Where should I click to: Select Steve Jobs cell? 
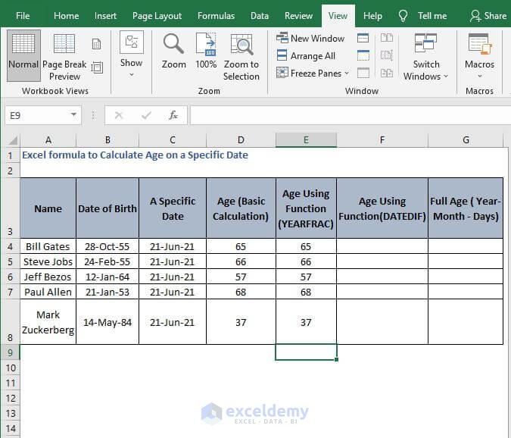48,261
